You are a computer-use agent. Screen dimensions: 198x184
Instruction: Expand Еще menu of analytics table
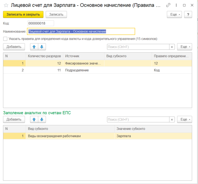point(184,119)
